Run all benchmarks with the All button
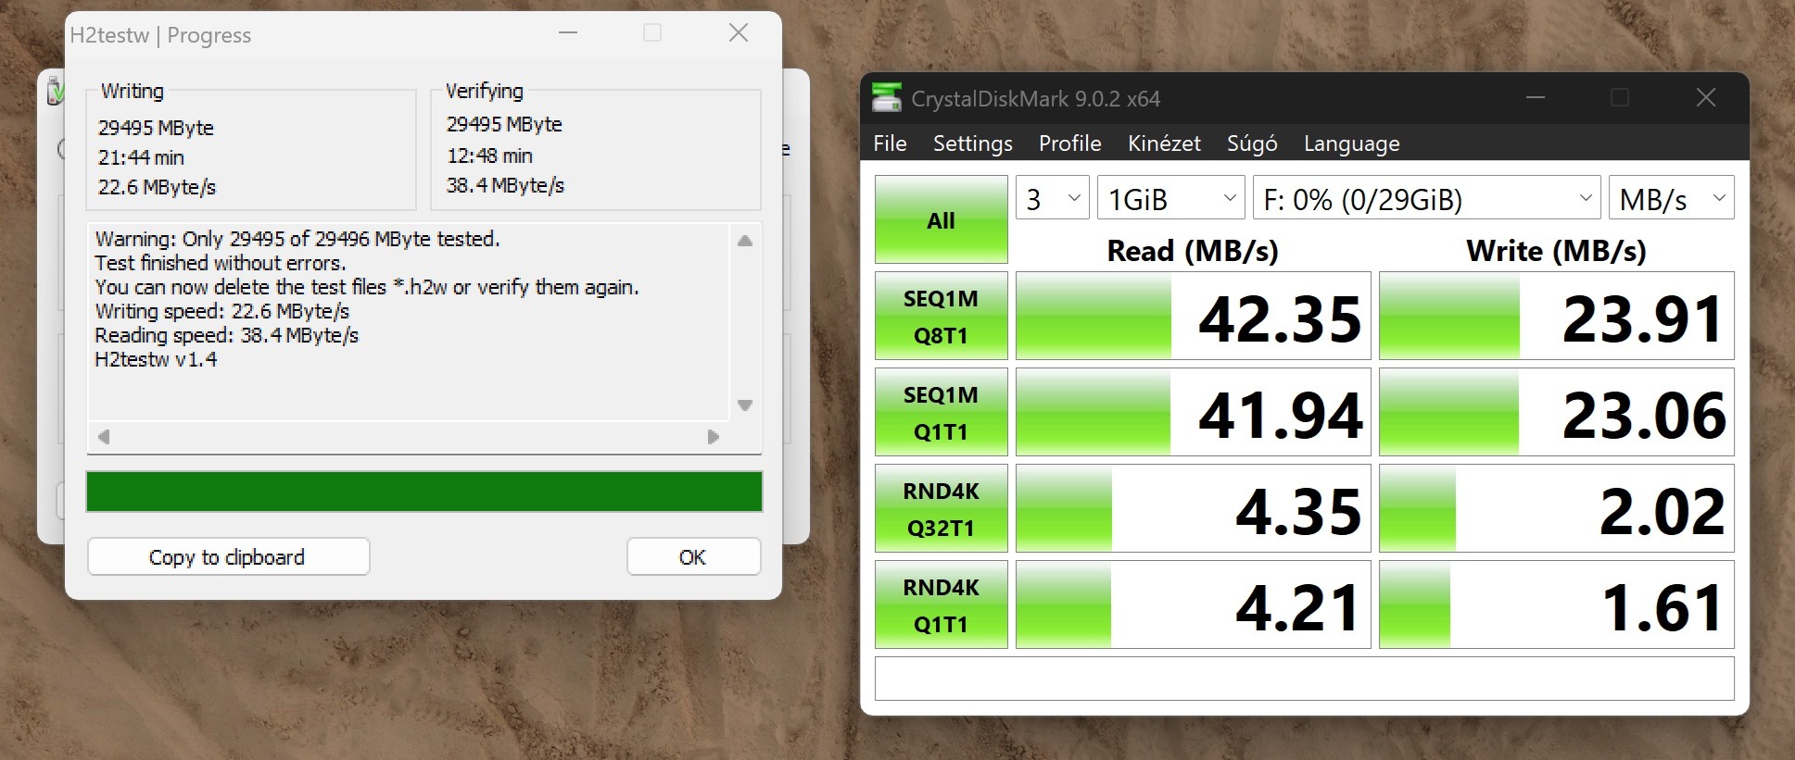Screen dimensions: 1795x760 pyautogui.click(x=941, y=219)
